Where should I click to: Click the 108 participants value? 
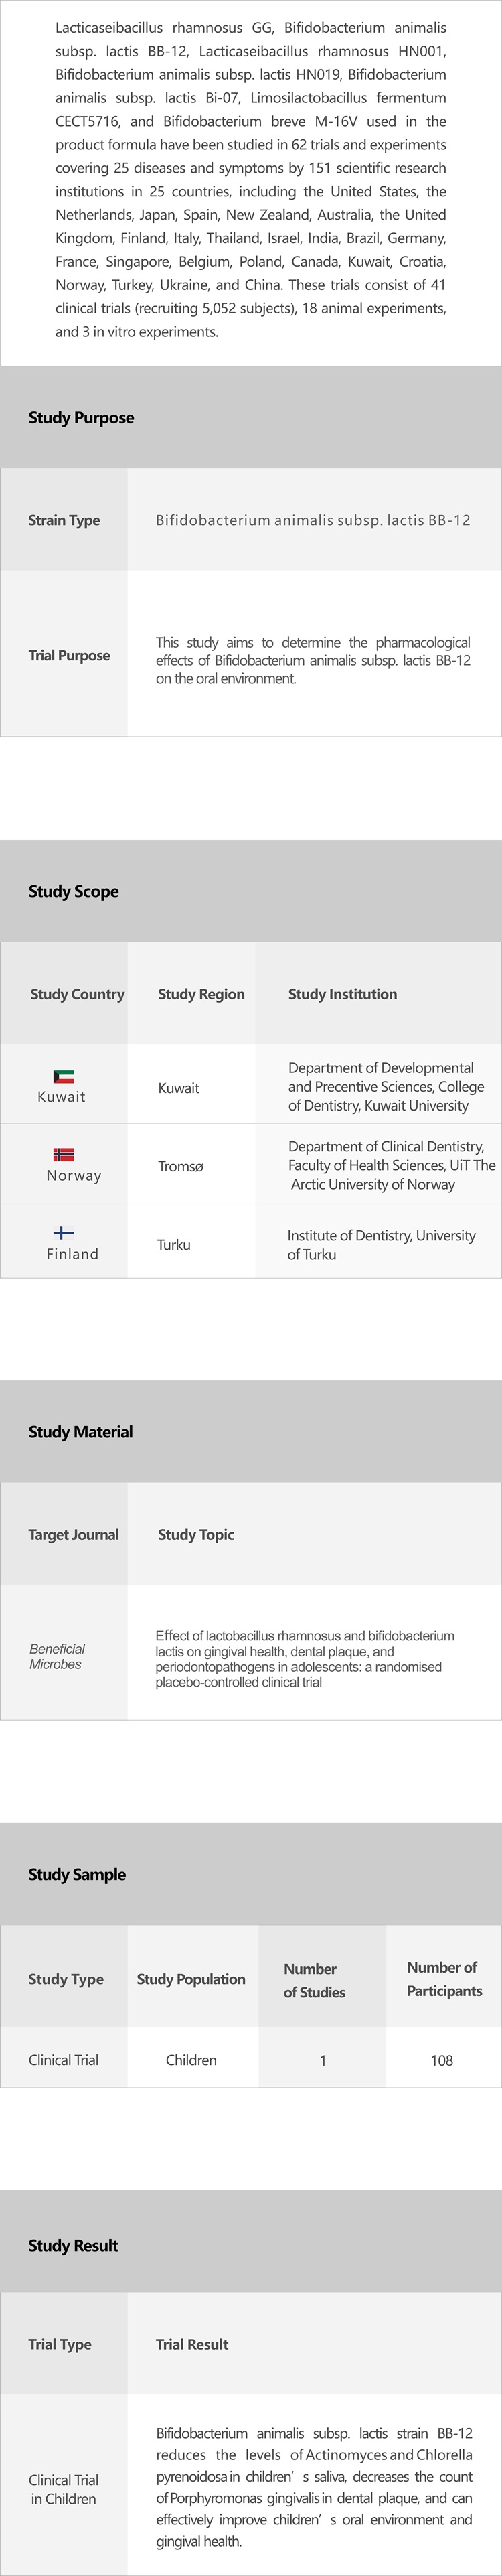pos(442,2060)
